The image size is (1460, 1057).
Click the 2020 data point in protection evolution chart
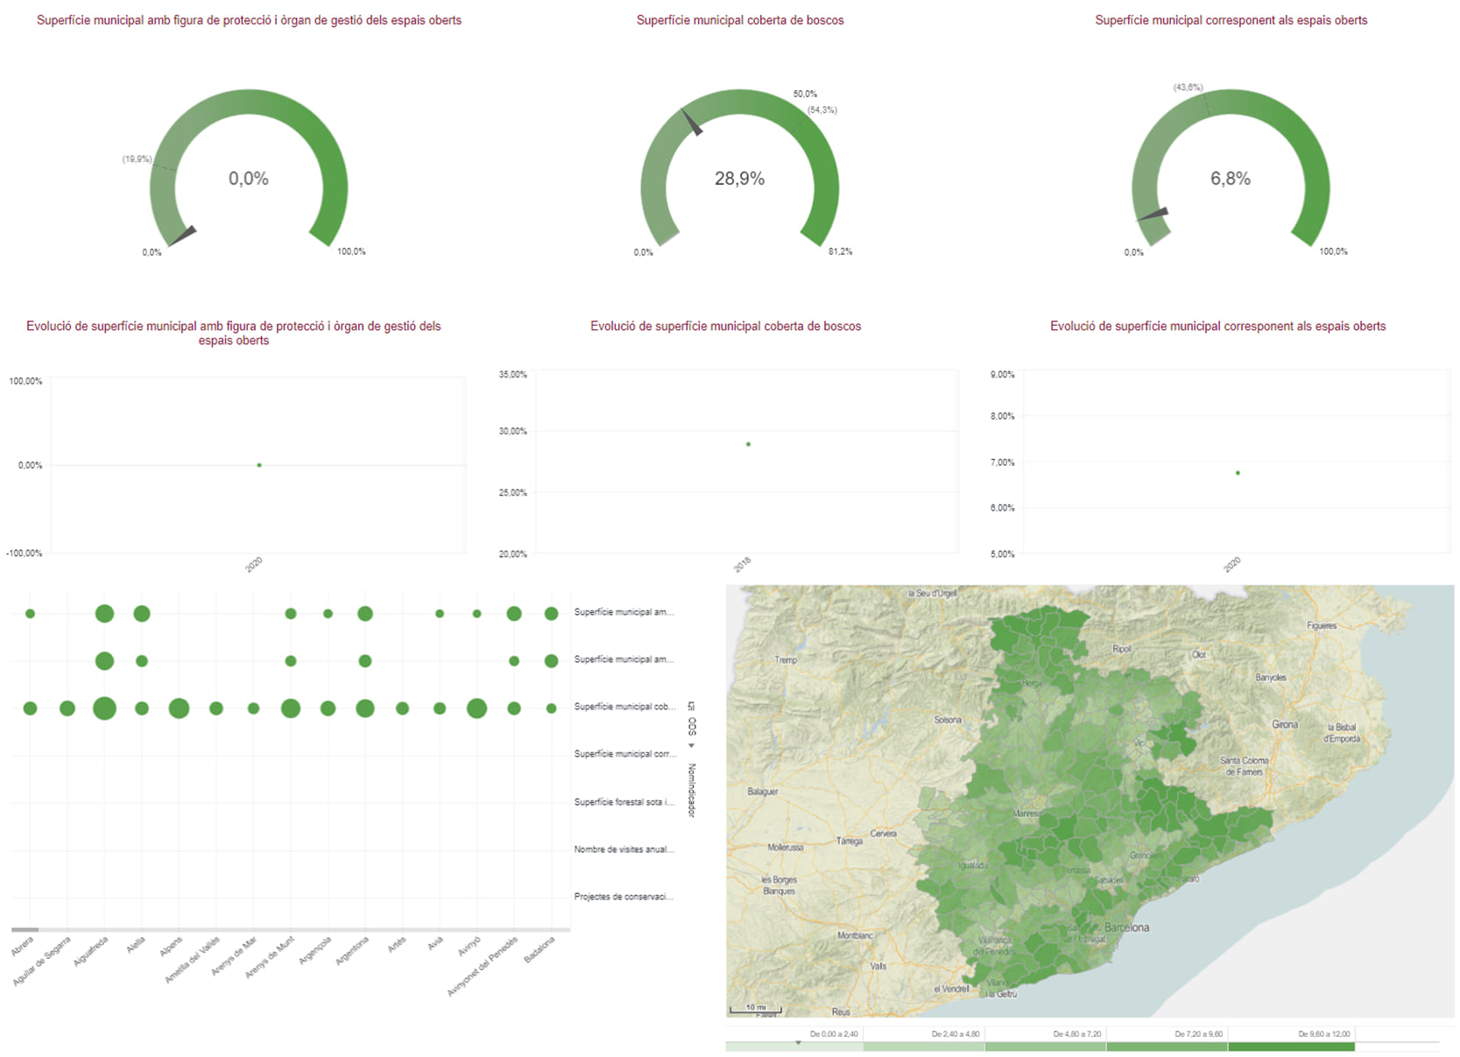[259, 465]
